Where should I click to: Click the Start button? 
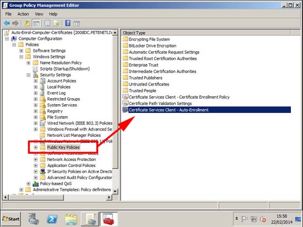pos(11,219)
